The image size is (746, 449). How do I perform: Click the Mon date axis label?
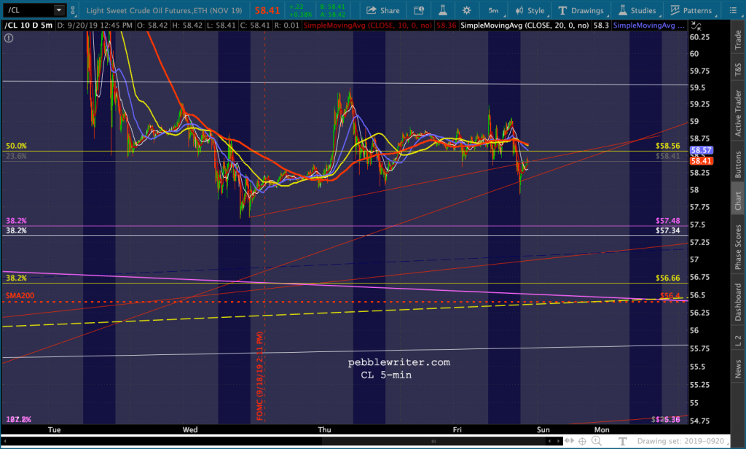[602, 429]
